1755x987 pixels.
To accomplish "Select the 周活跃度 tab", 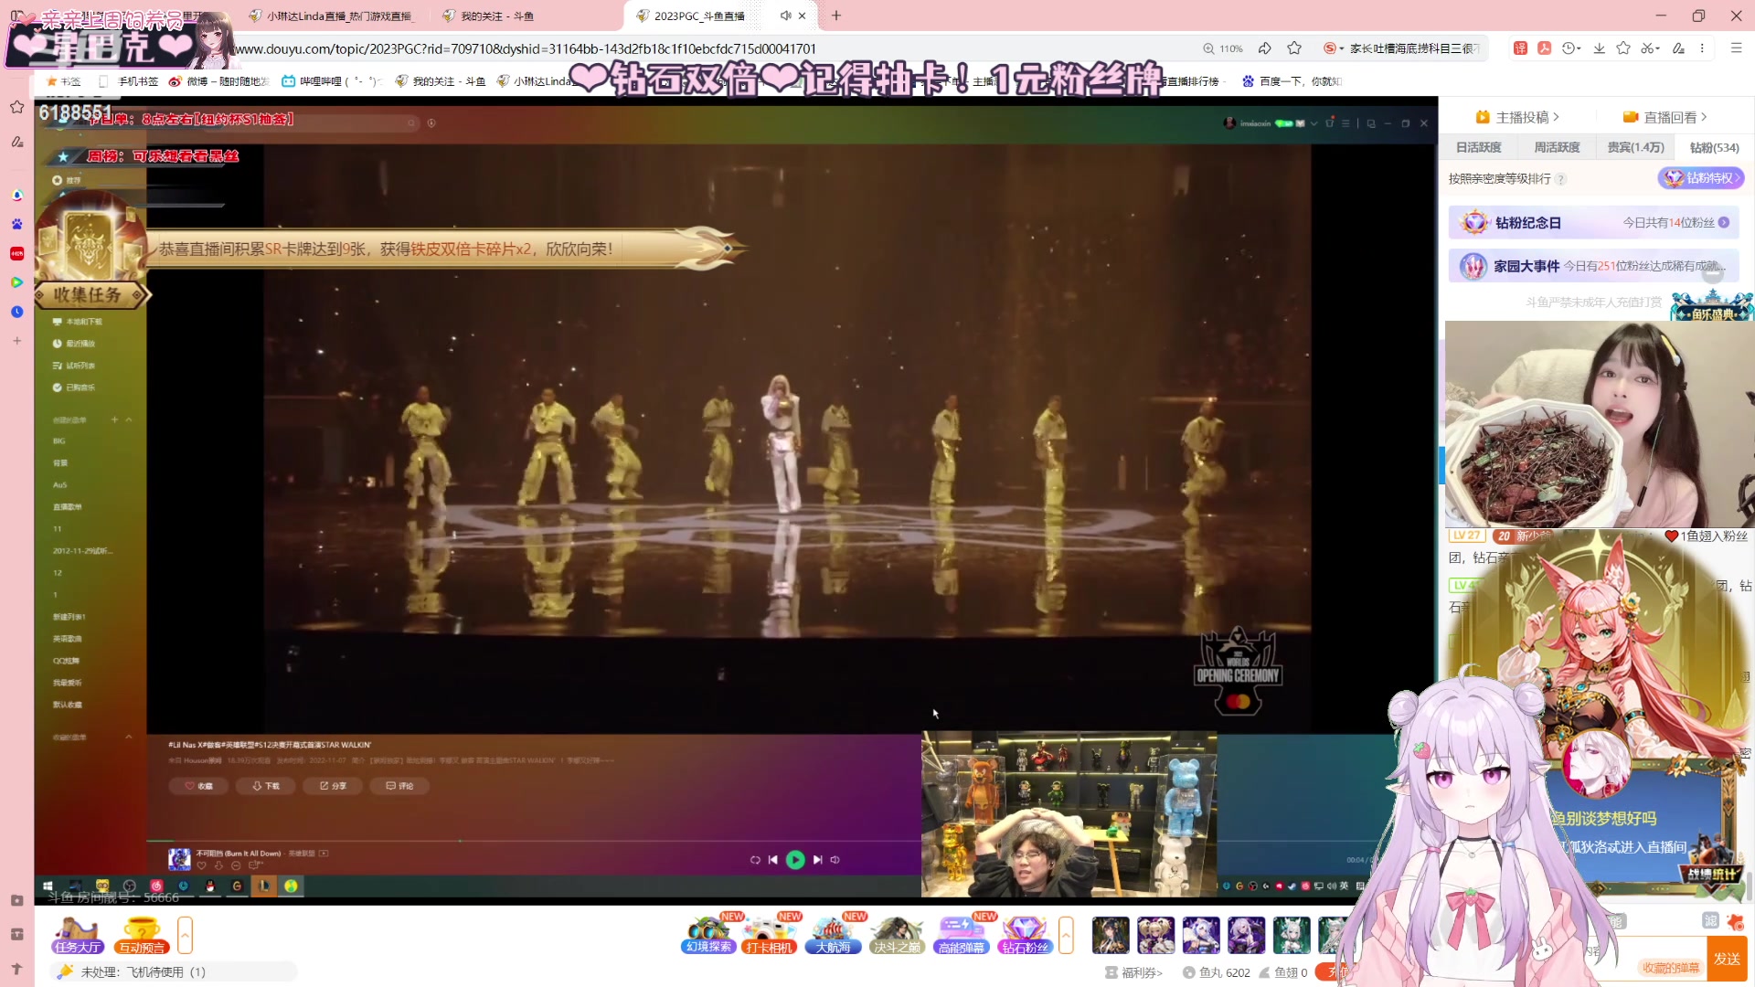I will 1557,147.
